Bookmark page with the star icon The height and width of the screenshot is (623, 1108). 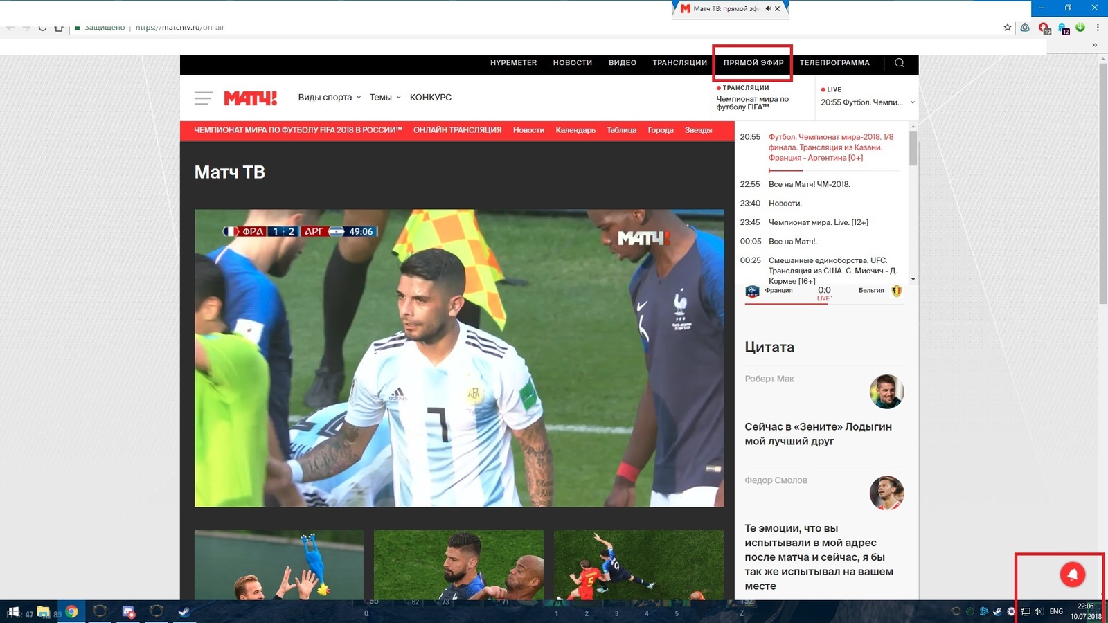[x=1007, y=28]
